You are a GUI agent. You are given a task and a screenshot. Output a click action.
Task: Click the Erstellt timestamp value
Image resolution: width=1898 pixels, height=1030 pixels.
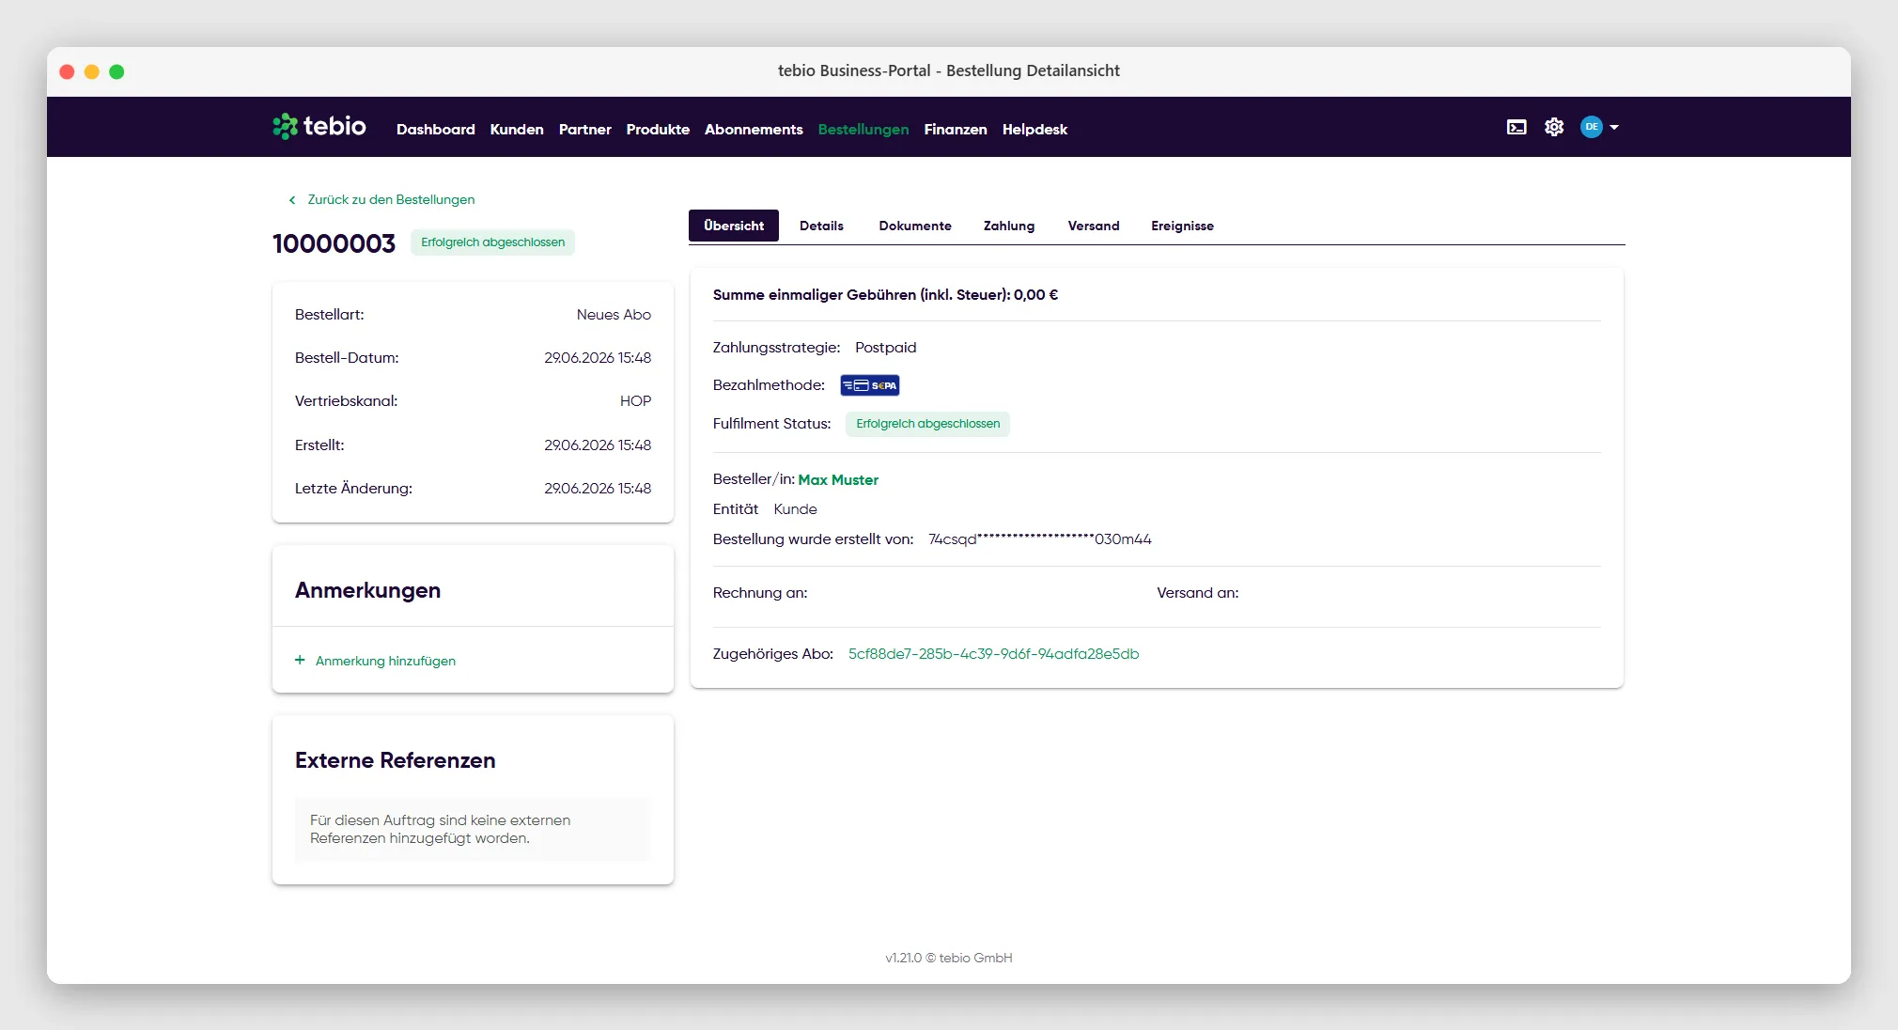coord(598,445)
